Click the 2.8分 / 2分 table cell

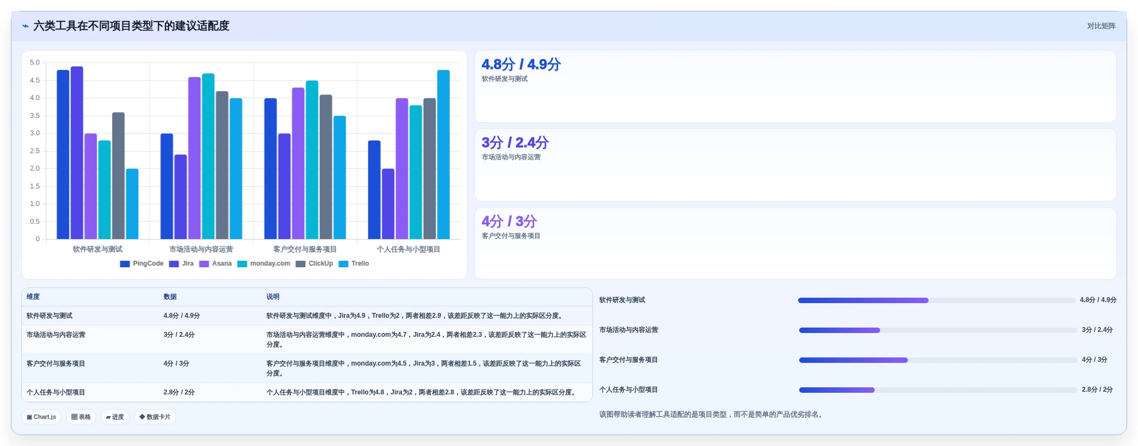[x=179, y=393]
